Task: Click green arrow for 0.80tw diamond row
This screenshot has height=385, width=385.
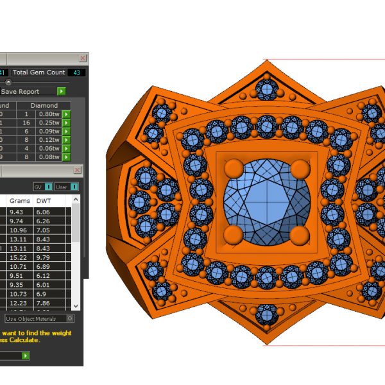Action: pyautogui.click(x=65, y=114)
